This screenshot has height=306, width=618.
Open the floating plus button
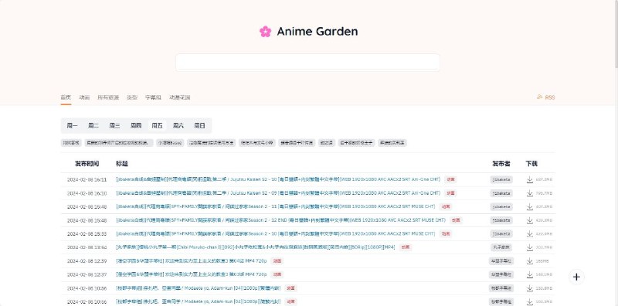pos(576,277)
